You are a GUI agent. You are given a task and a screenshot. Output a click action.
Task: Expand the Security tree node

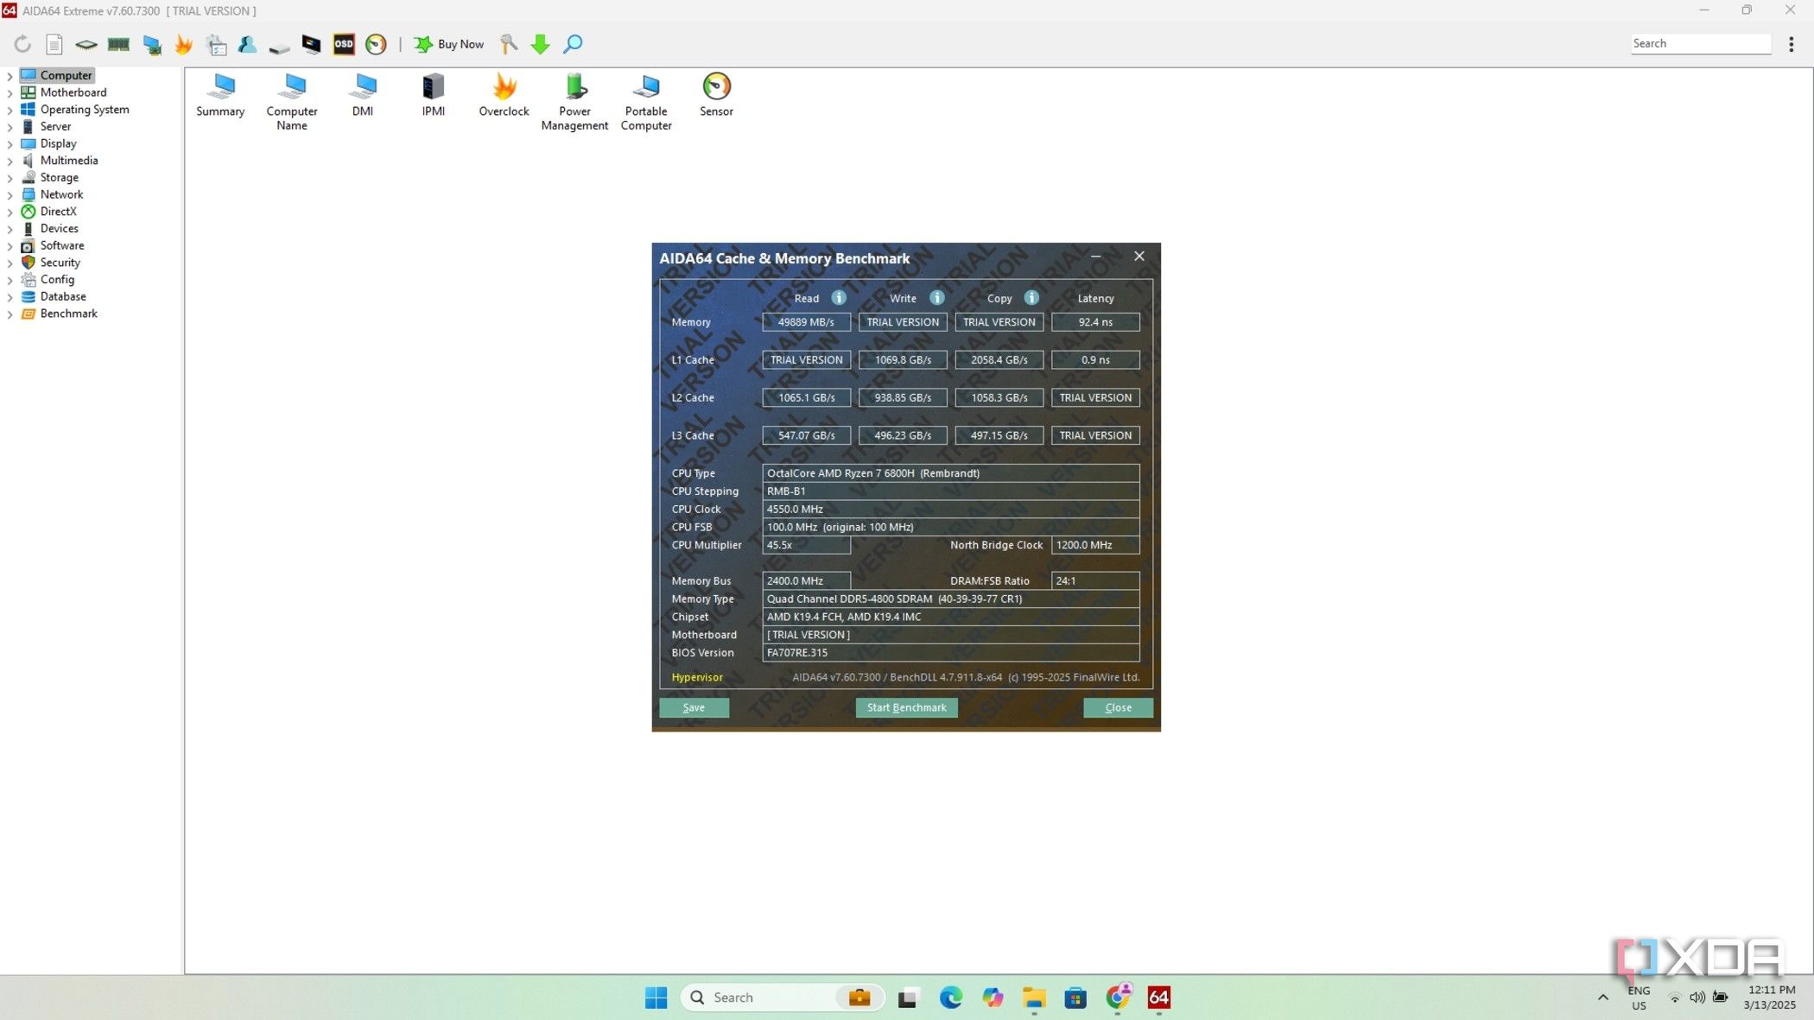point(10,263)
